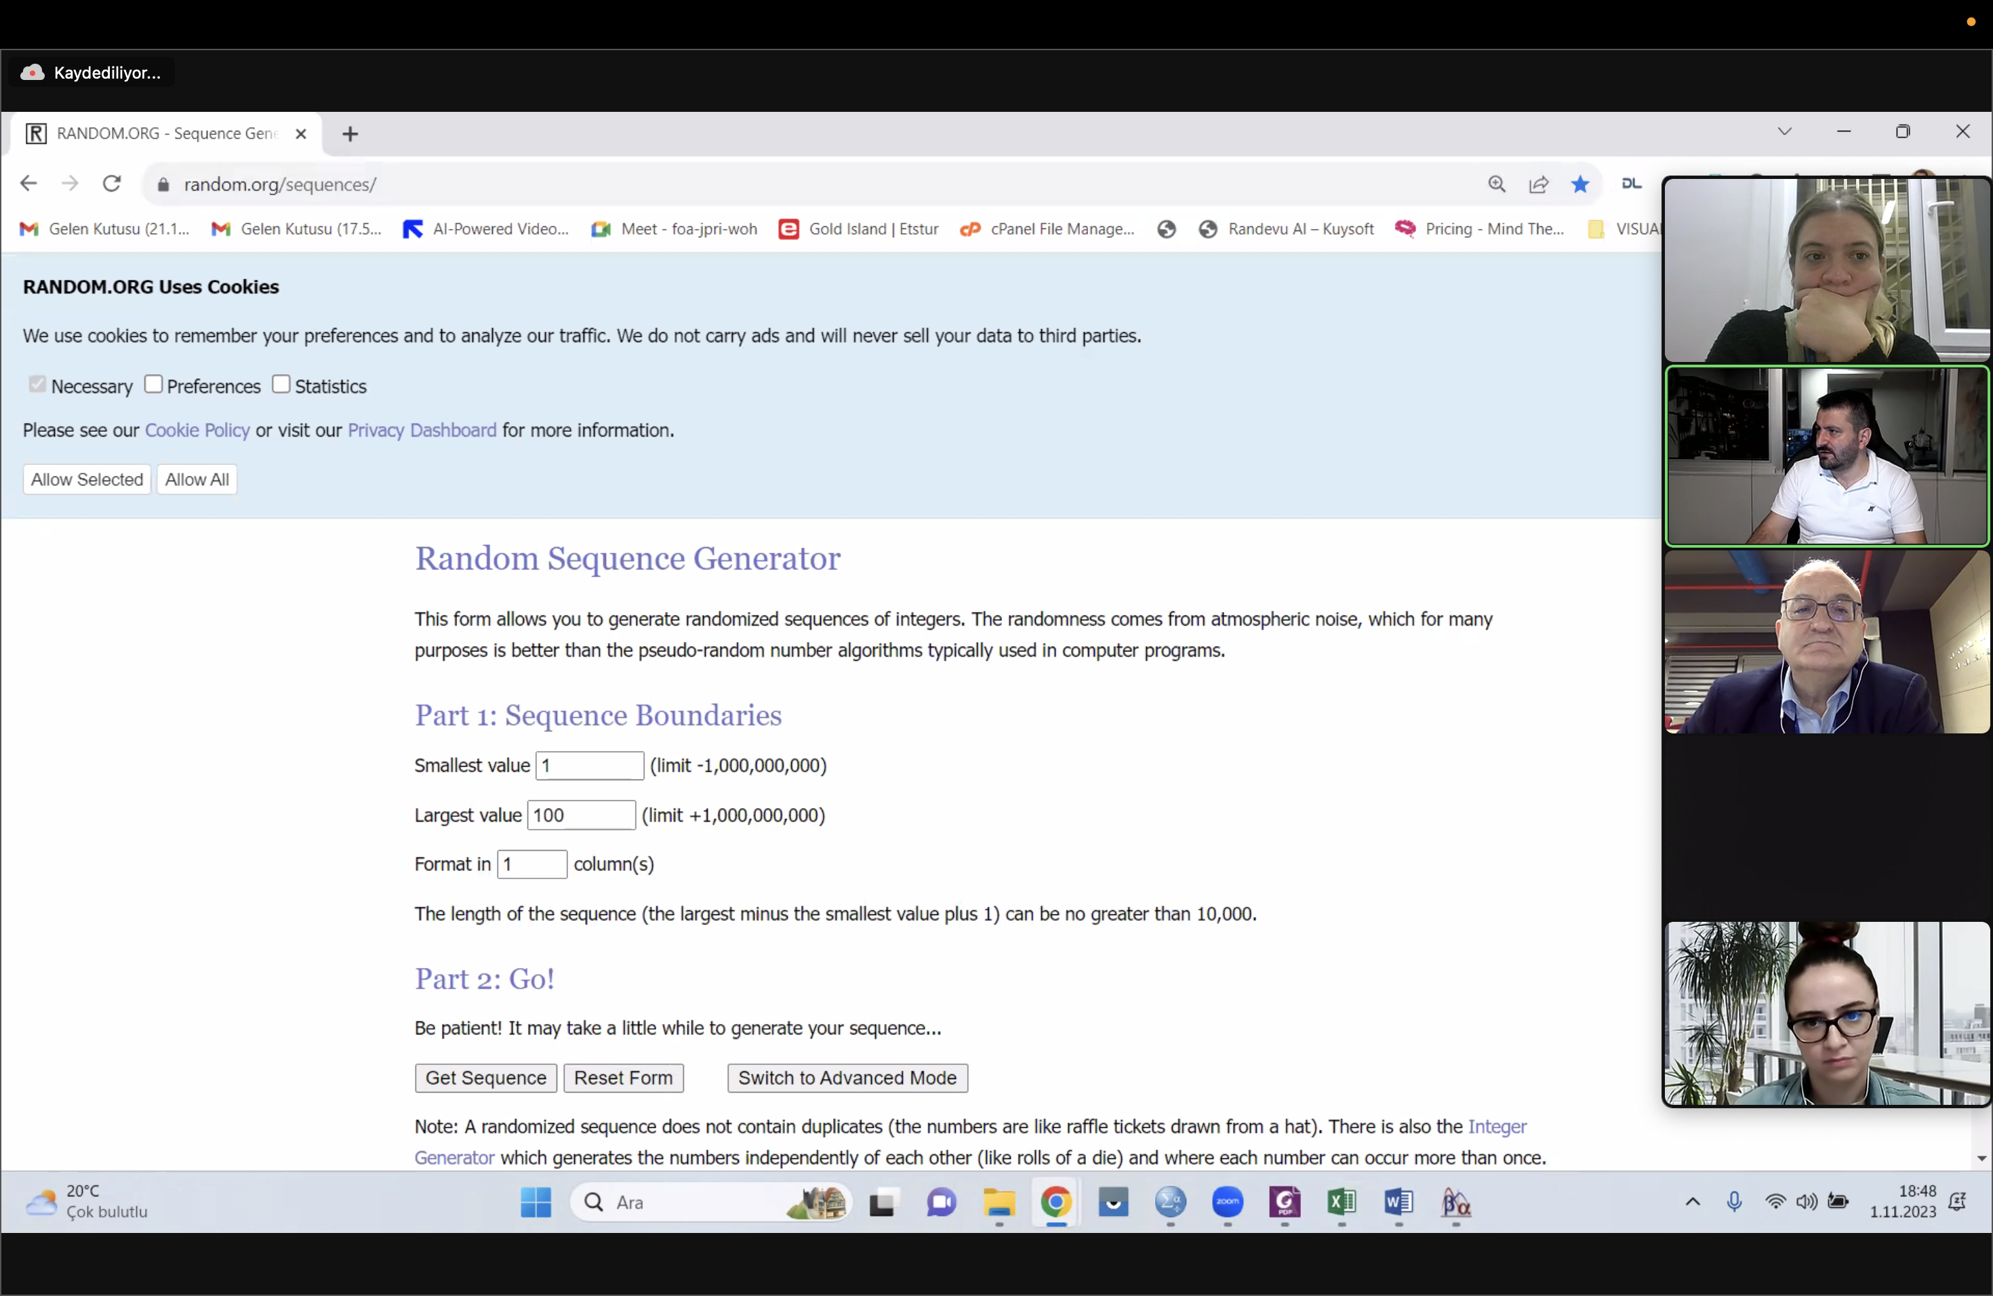This screenshot has height=1296, width=1993.
Task: Click Allow All cookies button
Action: (196, 478)
